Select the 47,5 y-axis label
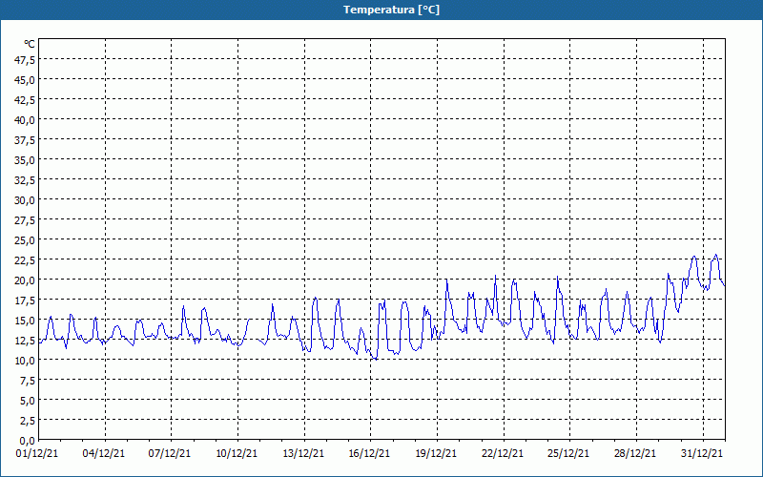 26,59
